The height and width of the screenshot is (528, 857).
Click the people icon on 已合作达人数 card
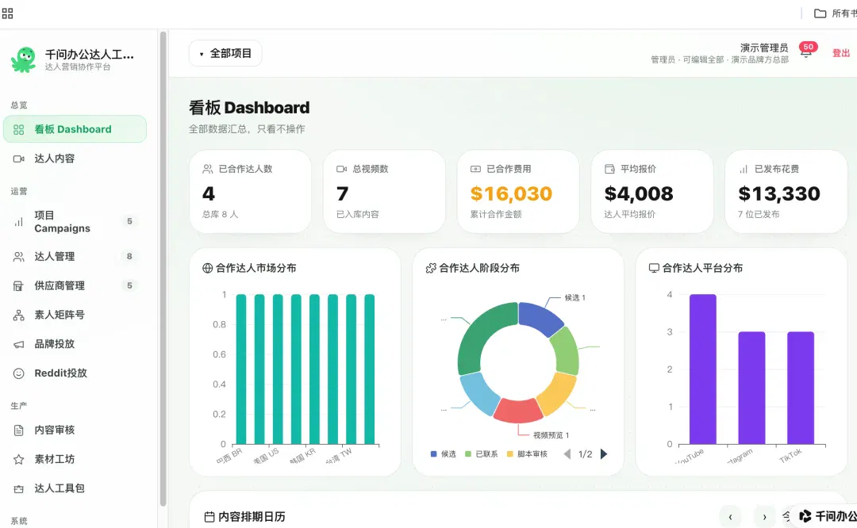(x=208, y=170)
